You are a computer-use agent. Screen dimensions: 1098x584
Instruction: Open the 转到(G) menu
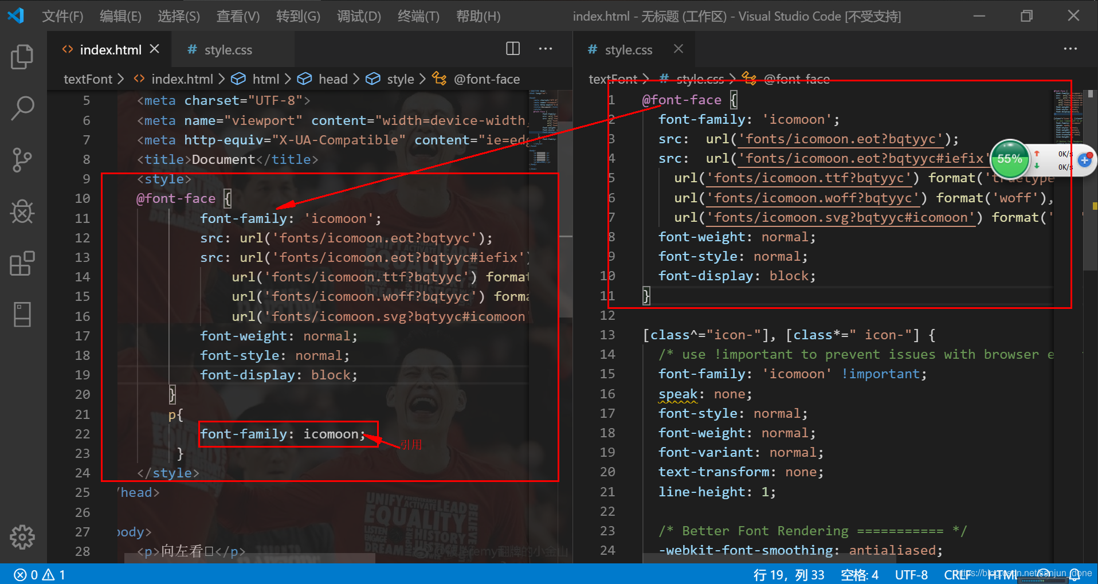pyautogui.click(x=298, y=16)
